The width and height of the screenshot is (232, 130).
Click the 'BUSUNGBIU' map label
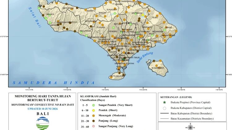(x=91, y=21)
